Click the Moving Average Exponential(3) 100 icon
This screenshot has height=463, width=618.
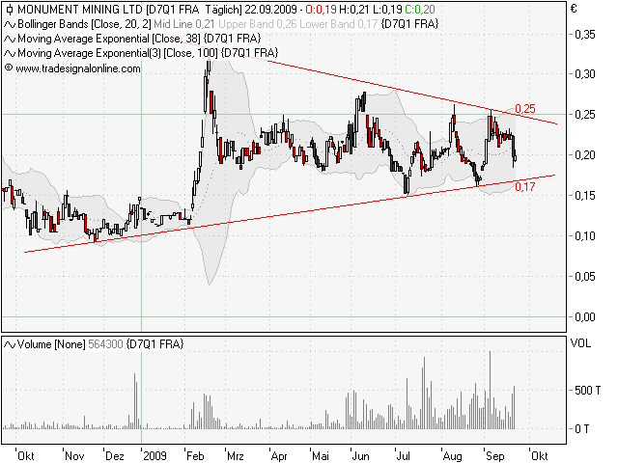pyautogui.click(x=10, y=53)
